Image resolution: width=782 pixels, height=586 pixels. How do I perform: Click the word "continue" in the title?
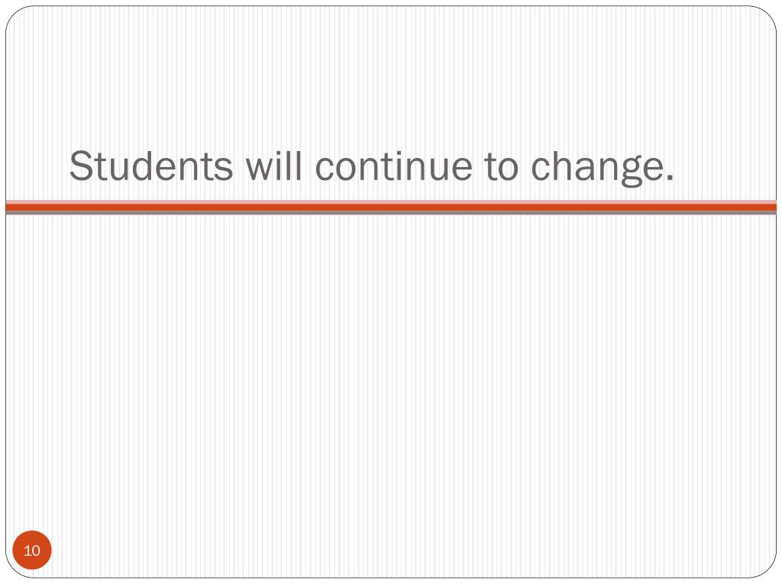(393, 166)
